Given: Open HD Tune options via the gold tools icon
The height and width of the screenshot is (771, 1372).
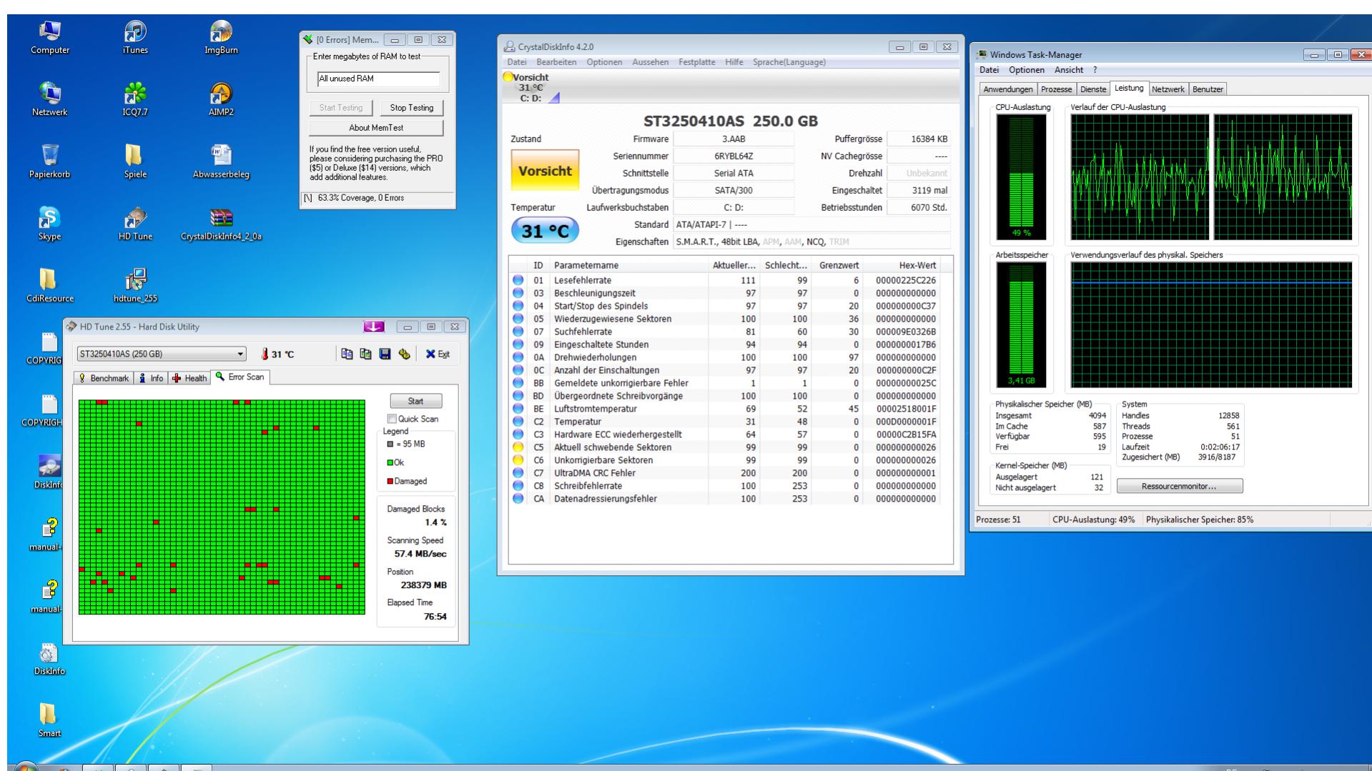Looking at the screenshot, I should (405, 354).
